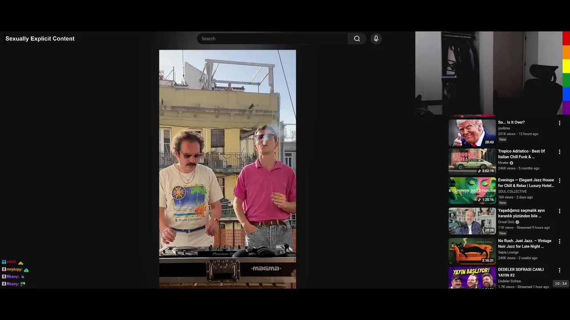Screen dimensions: 570x320
Task: Click the search magnifier button
Action: [357, 39]
